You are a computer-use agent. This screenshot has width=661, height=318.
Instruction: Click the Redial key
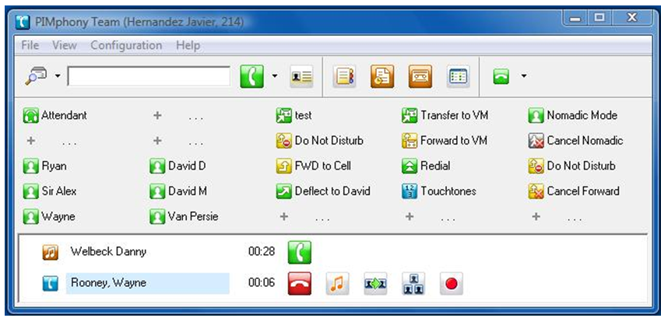[x=426, y=166]
